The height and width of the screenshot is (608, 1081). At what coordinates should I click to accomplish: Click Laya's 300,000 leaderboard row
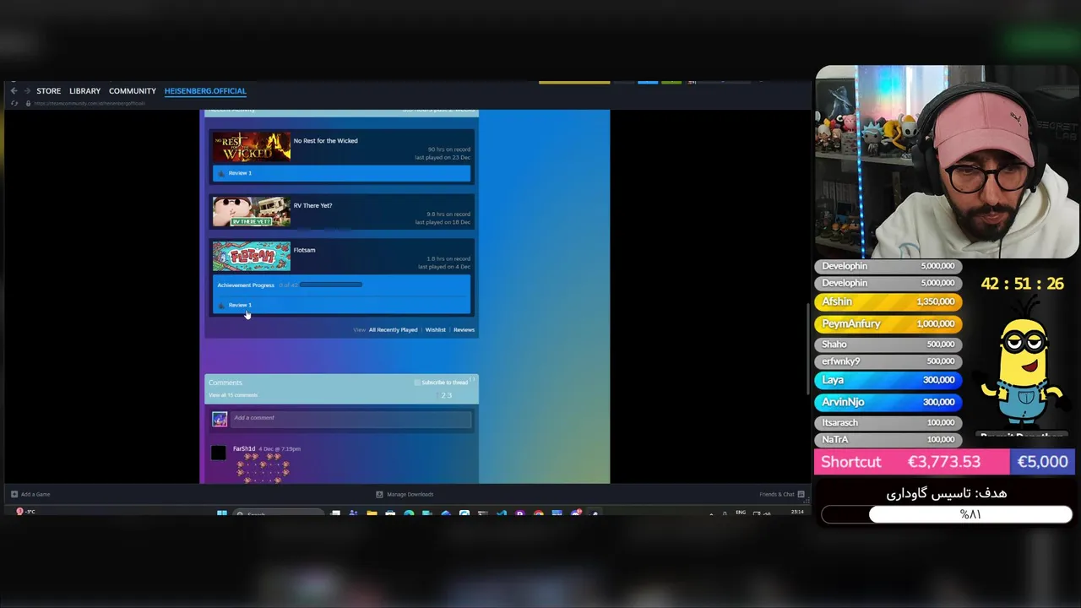pyautogui.click(x=888, y=380)
